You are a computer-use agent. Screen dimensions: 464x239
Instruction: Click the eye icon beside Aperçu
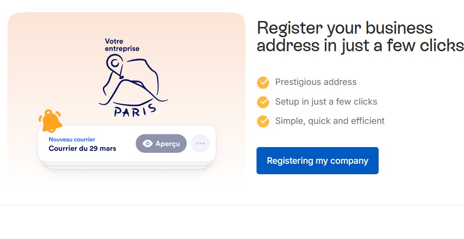pyautogui.click(x=148, y=144)
